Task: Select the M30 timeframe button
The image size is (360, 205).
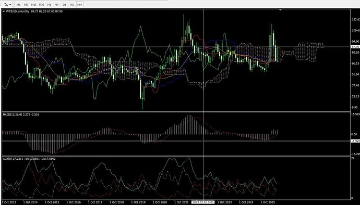Action: click(x=42, y=5)
